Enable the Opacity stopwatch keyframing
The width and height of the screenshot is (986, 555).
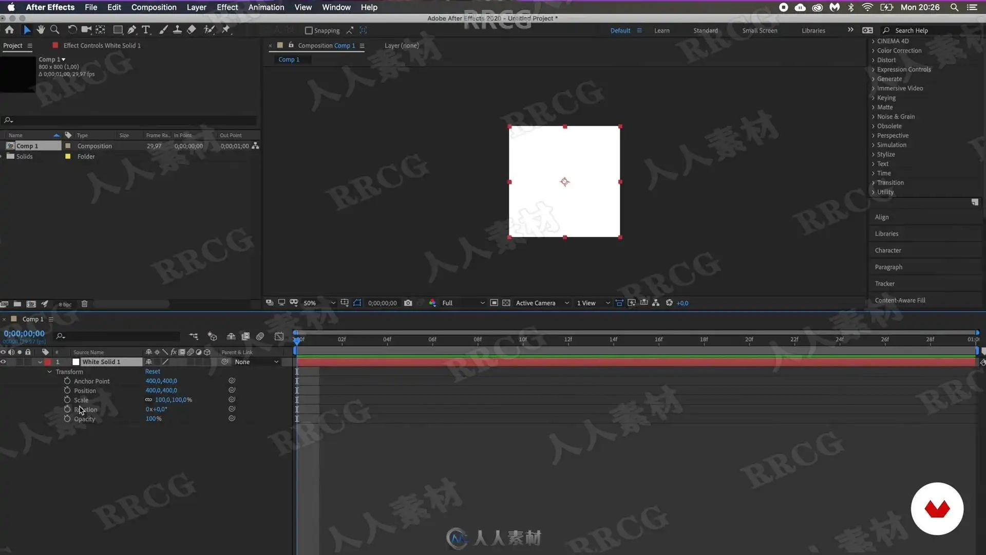(67, 419)
